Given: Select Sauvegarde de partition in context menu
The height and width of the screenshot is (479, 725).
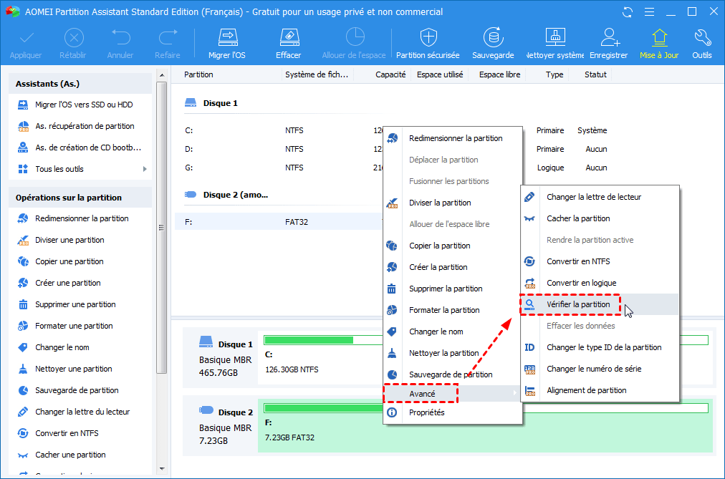Looking at the screenshot, I should pyautogui.click(x=453, y=374).
